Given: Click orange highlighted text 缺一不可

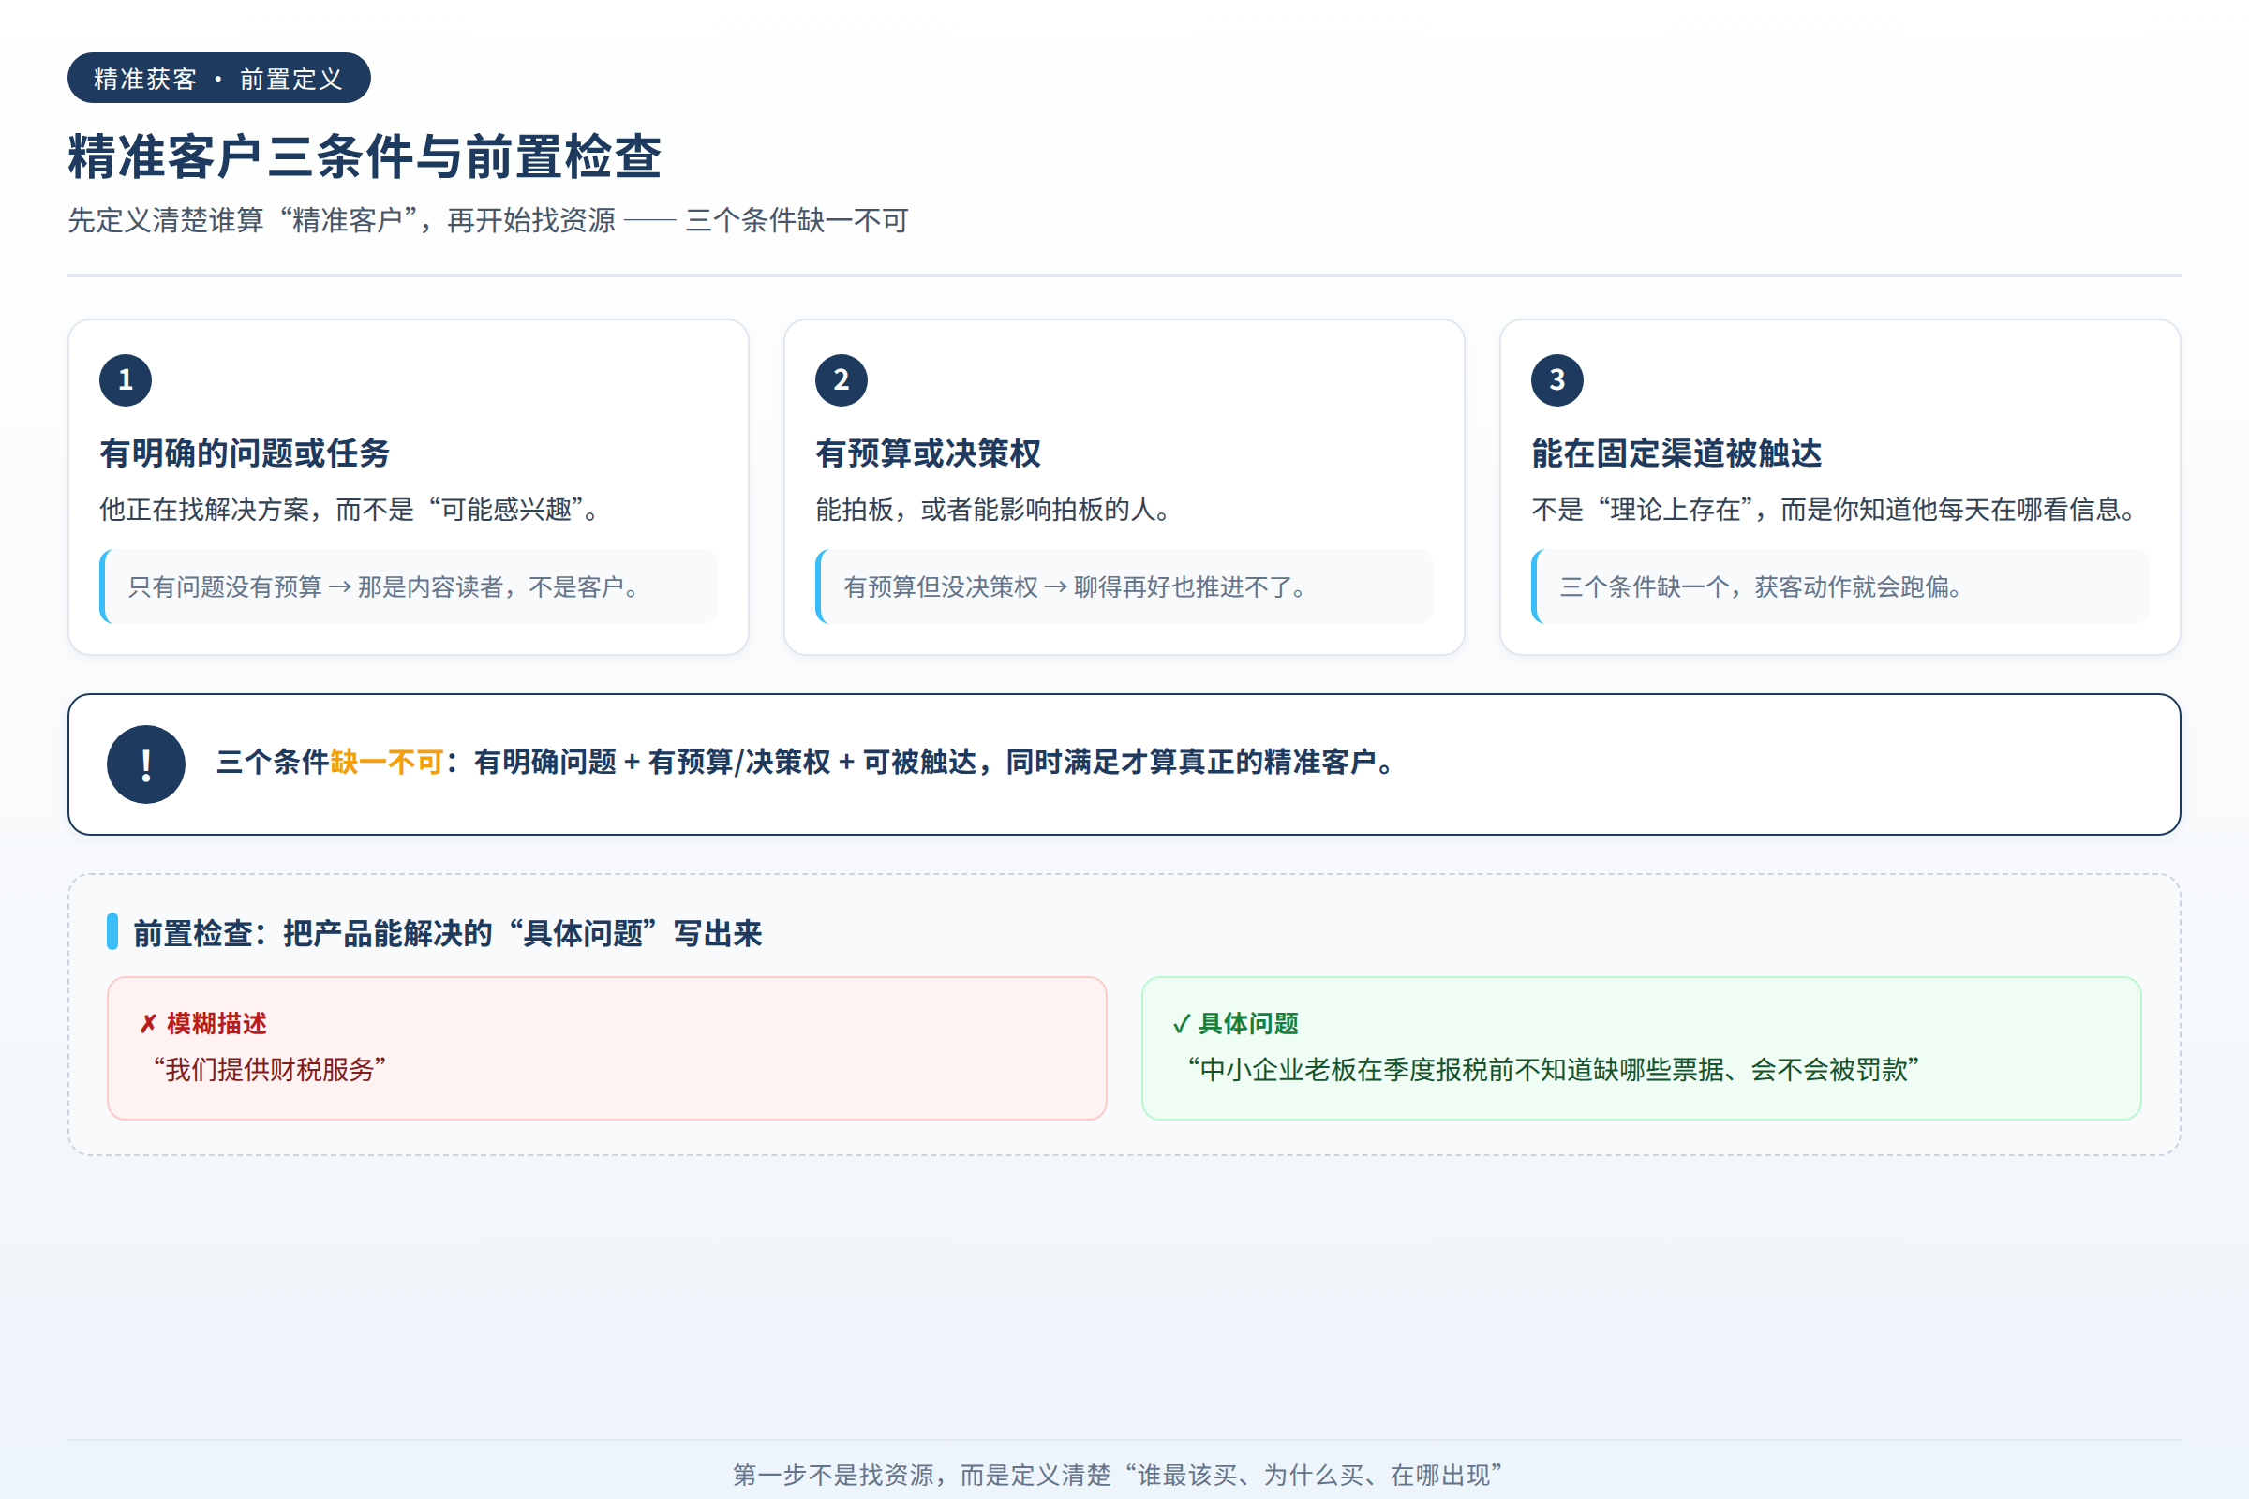Looking at the screenshot, I should (x=386, y=763).
